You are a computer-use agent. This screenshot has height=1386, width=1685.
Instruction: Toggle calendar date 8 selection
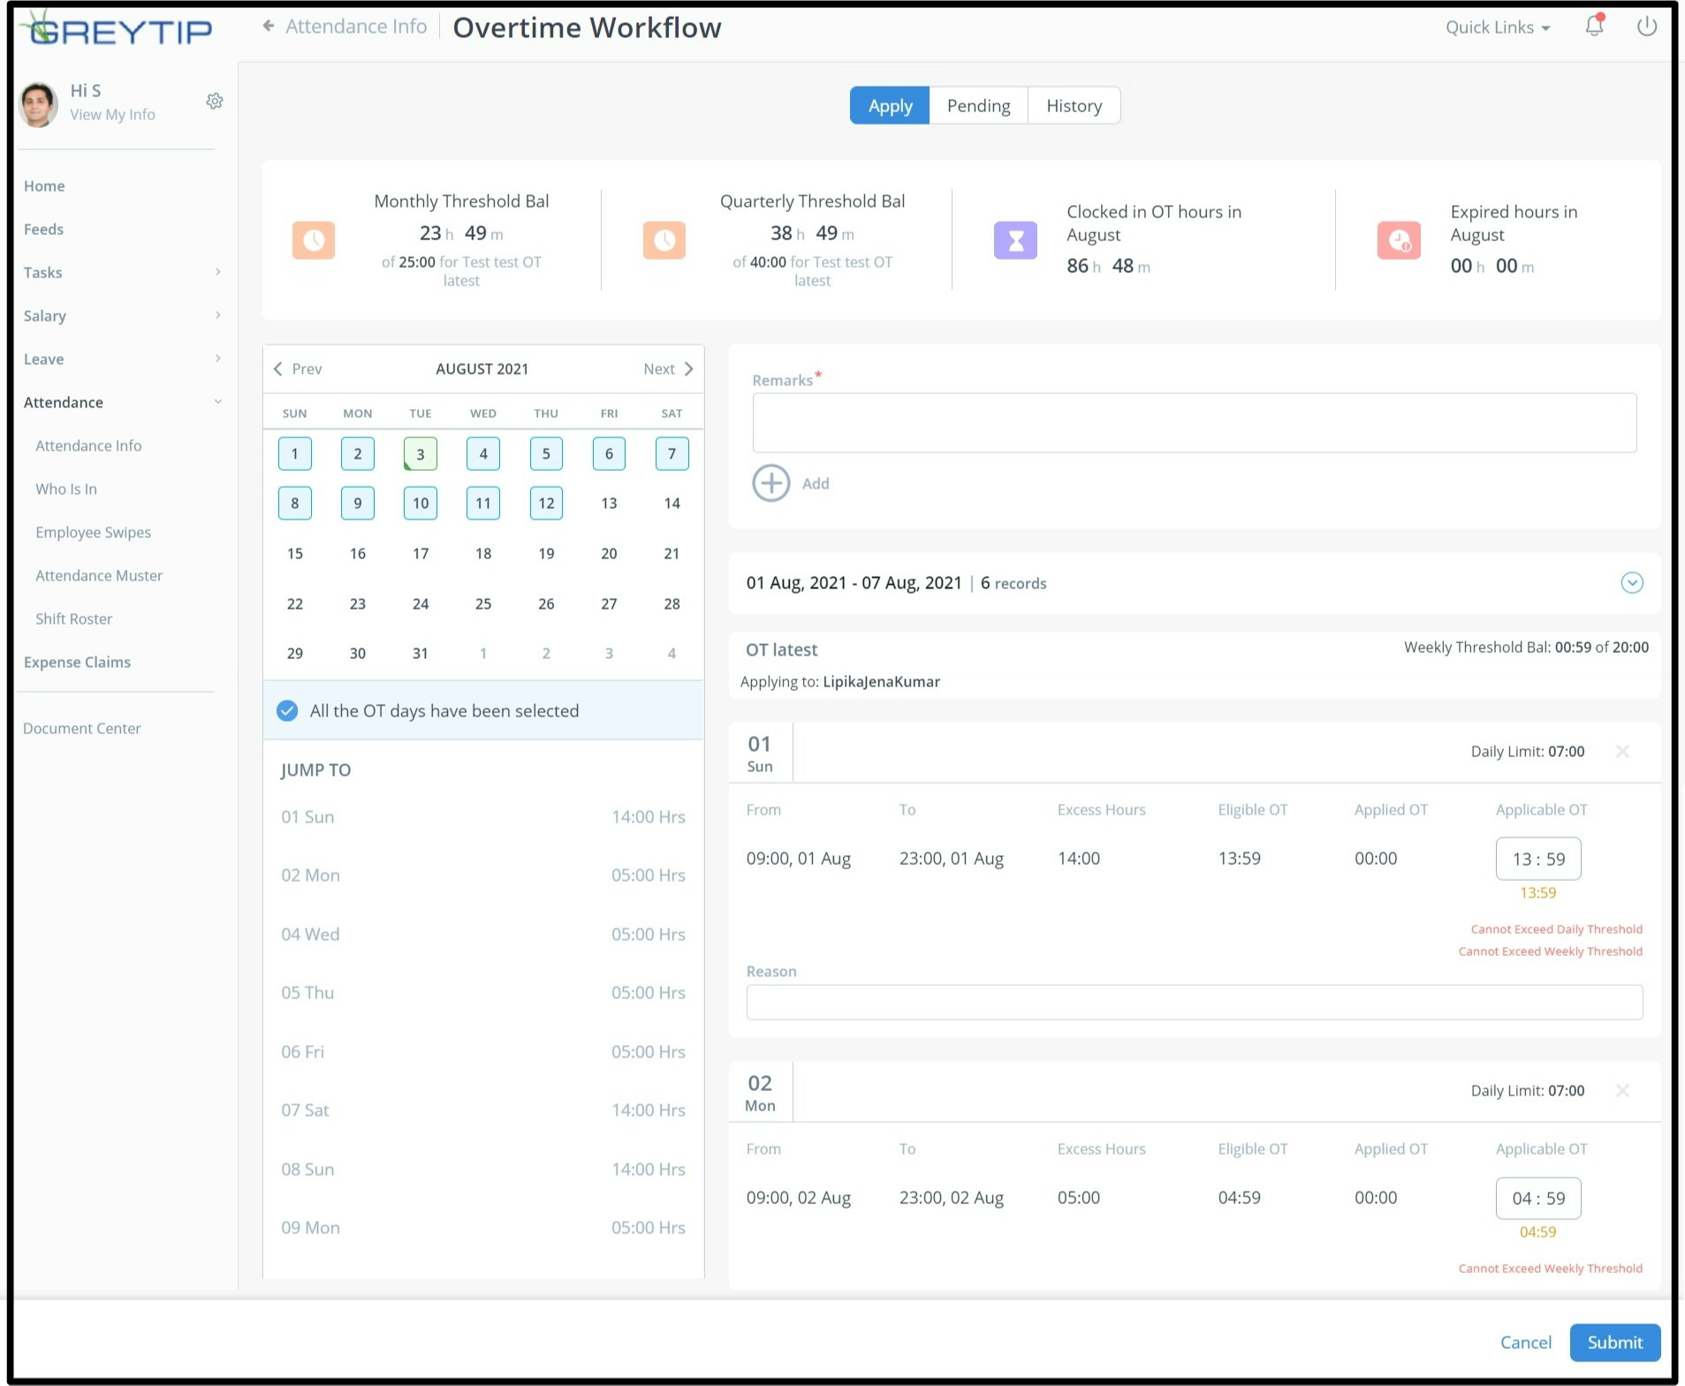pyautogui.click(x=294, y=503)
